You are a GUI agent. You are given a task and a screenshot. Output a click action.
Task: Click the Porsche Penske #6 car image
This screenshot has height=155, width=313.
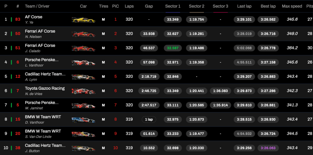83,63
